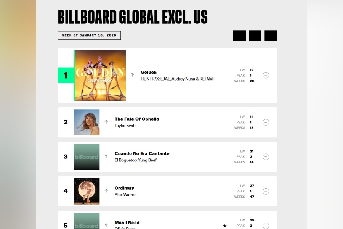The width and height of the screenshot is (343, 229).
Task: Expand the Ordinary entry details
Action: click(x=266, y=191)
